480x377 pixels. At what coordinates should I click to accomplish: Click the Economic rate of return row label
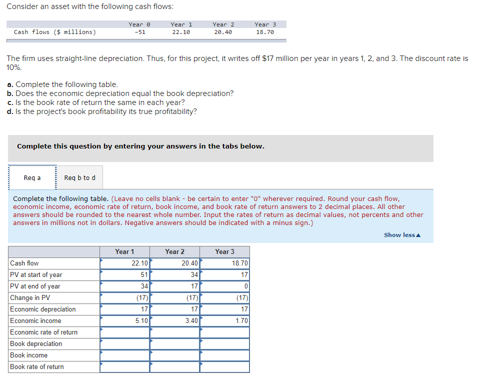pos(43,332)
